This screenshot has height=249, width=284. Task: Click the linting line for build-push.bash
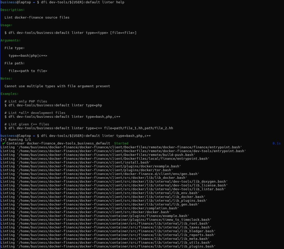[x=98, y=155]
